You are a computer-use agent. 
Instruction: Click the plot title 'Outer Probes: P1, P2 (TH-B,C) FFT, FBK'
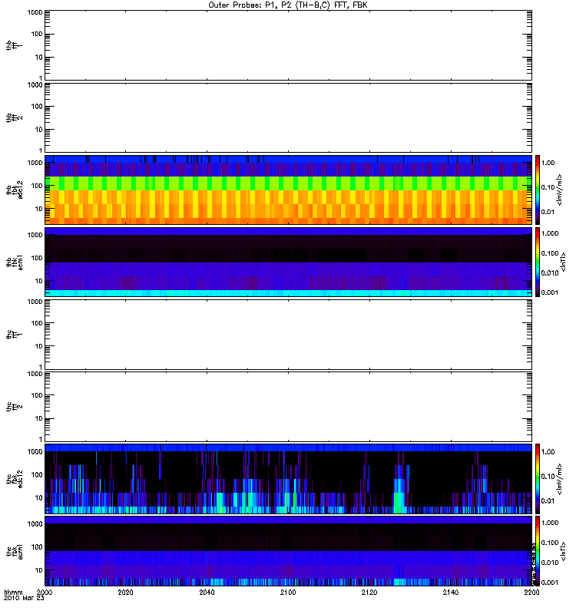288,5
